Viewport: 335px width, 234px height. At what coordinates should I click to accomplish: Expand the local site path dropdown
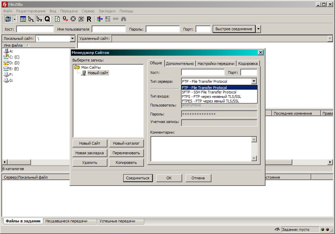click(x=72, y=39)
